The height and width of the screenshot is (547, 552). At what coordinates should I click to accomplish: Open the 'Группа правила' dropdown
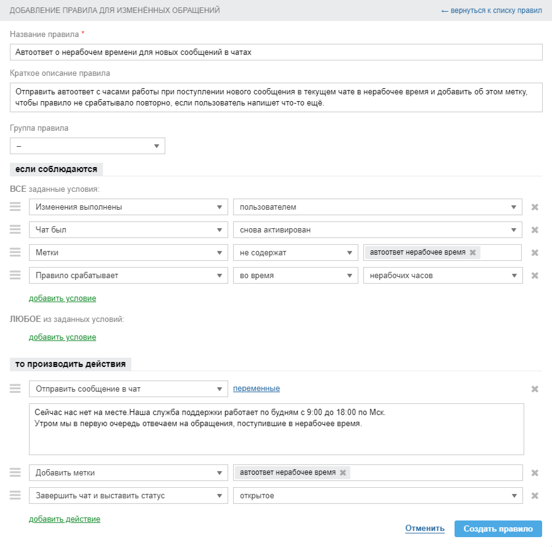point(88,146)
